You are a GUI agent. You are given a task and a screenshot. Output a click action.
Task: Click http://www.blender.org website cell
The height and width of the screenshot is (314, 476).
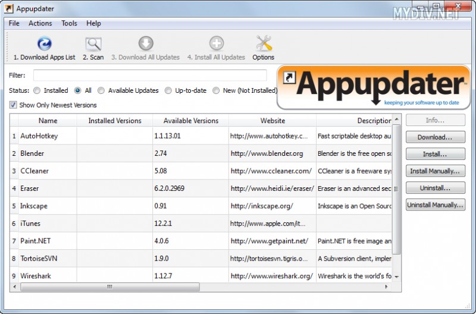(273, 153)
